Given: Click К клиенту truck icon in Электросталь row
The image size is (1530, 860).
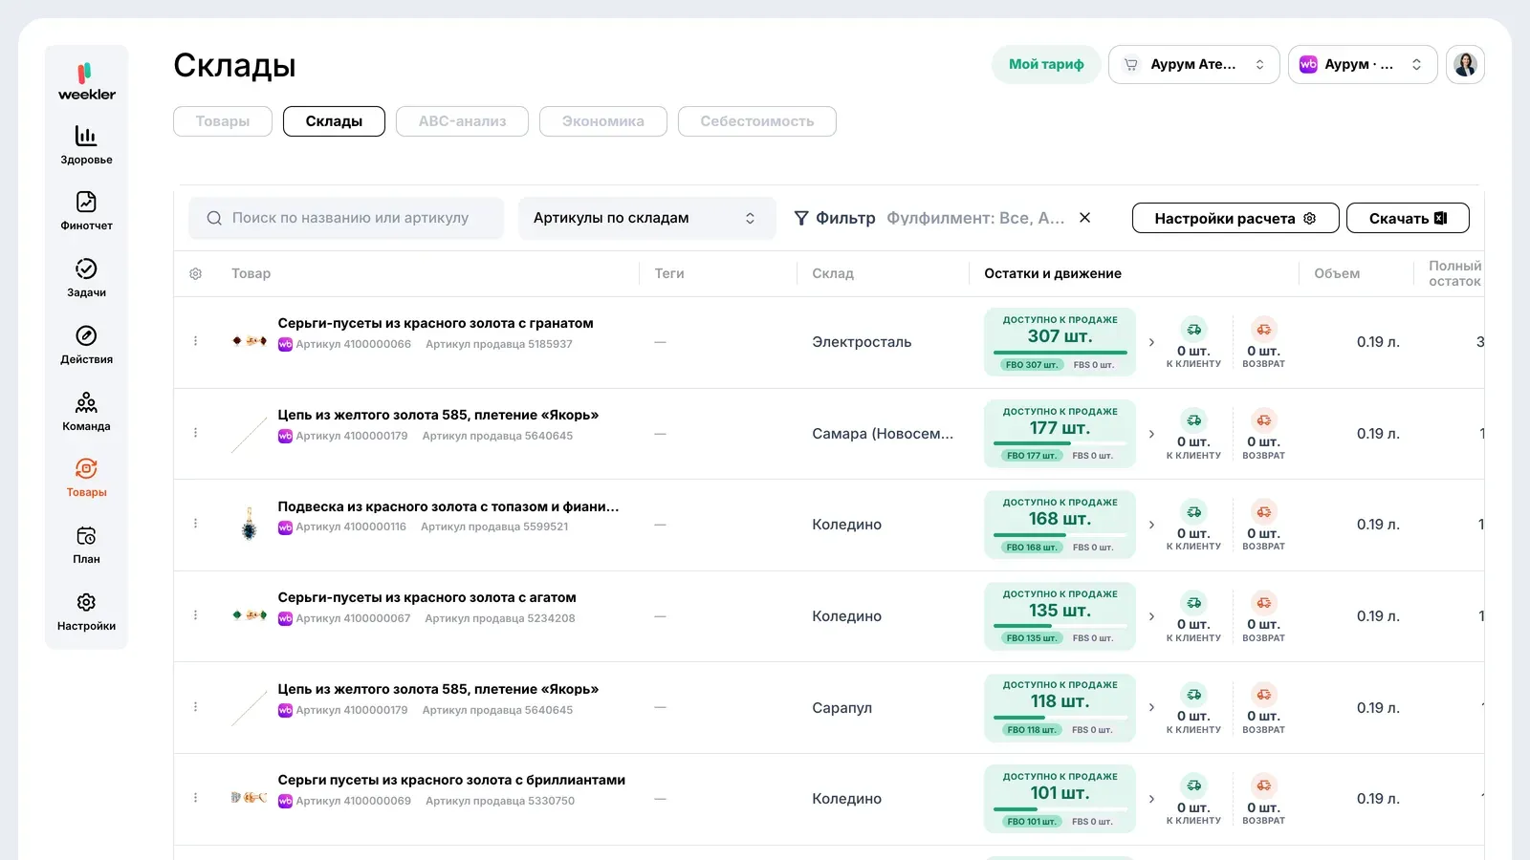Looking at the screenshot, I should [1193, 329].
